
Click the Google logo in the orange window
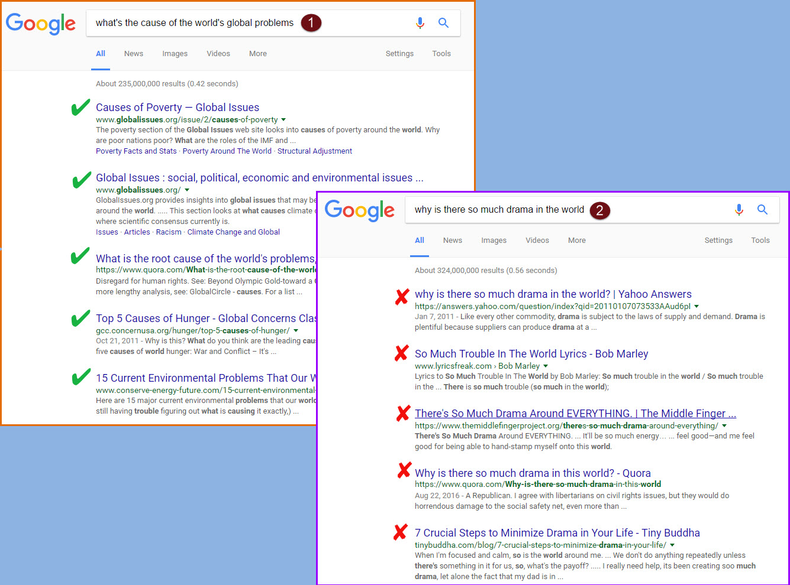point(41,24)
